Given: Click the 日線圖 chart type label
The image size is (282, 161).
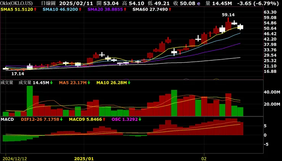Looking at the screenshot, I should click(x=48, y=3).
